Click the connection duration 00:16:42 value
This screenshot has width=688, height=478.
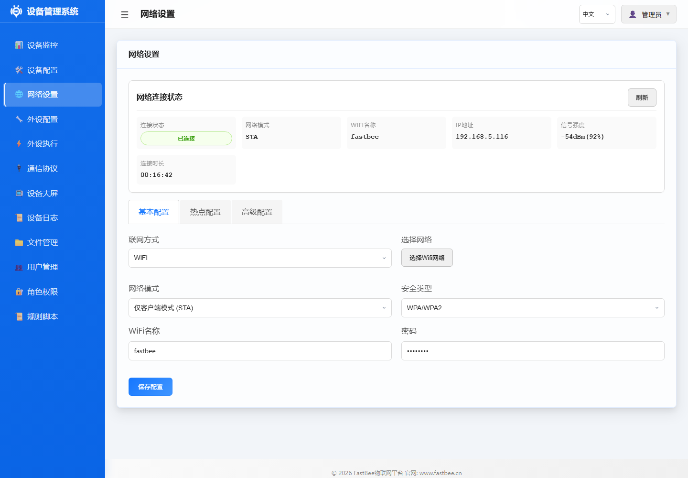tap(156, 175)
